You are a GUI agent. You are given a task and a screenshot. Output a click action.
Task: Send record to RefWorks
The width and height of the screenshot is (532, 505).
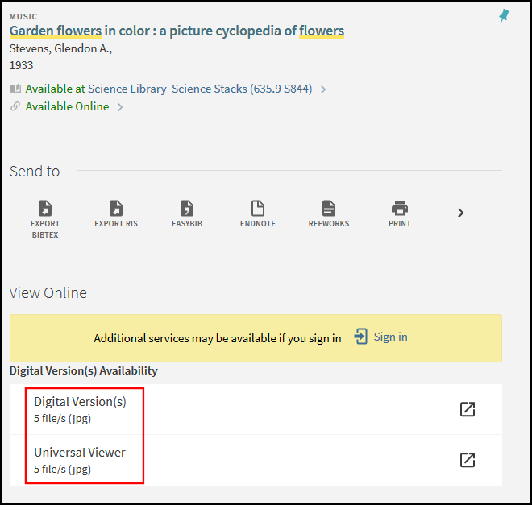click(329, 209)
